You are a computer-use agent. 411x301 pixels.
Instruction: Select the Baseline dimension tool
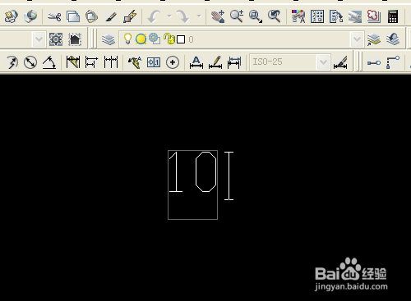pyautogui.click(x=91, y=62)
